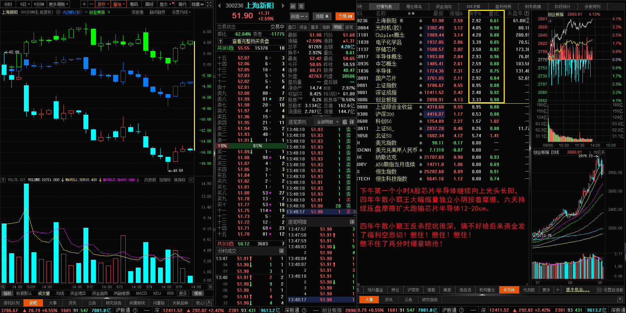
Task: Click bell icon on 光刻机(胶) row
Action: coord(421,28)
